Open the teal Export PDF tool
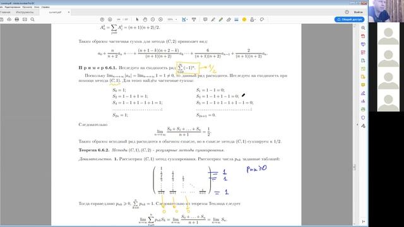 pos(363,61)
